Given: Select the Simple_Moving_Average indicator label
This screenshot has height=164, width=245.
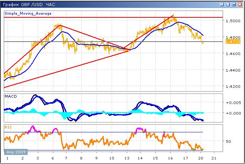Looking at the screenshot, I should 28,13.
